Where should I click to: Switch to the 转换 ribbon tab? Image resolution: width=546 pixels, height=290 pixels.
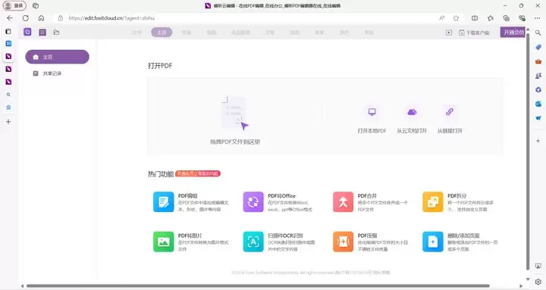(x=187, y=33)
